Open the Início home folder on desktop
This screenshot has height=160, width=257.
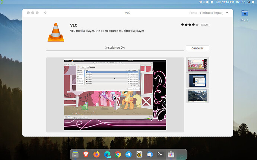click(x=245, y=16)
